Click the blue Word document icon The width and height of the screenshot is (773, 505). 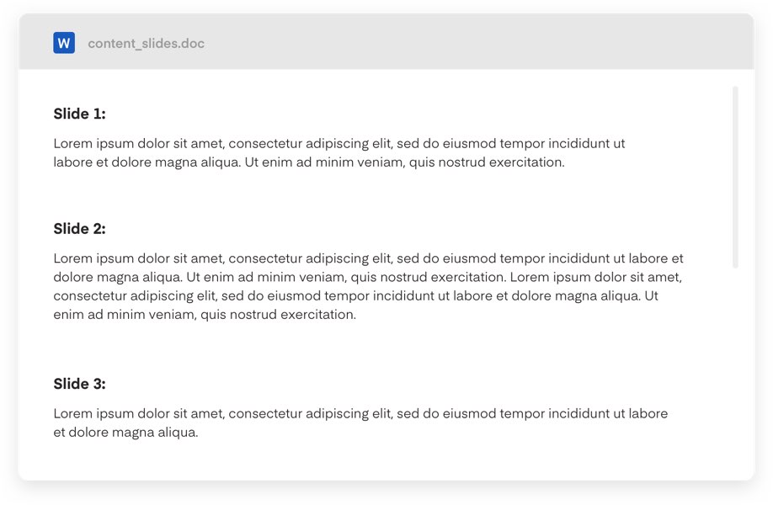(x=64, y=43)
